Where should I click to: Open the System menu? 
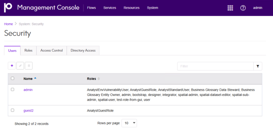152,8
